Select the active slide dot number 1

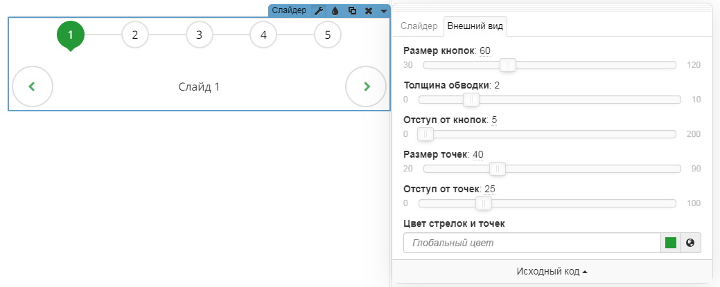pyautogui.click(x=71, y=35)
